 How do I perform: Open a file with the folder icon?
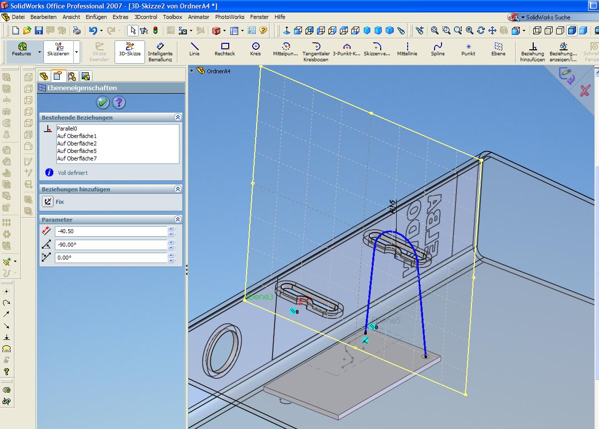[x=27, y=30]
